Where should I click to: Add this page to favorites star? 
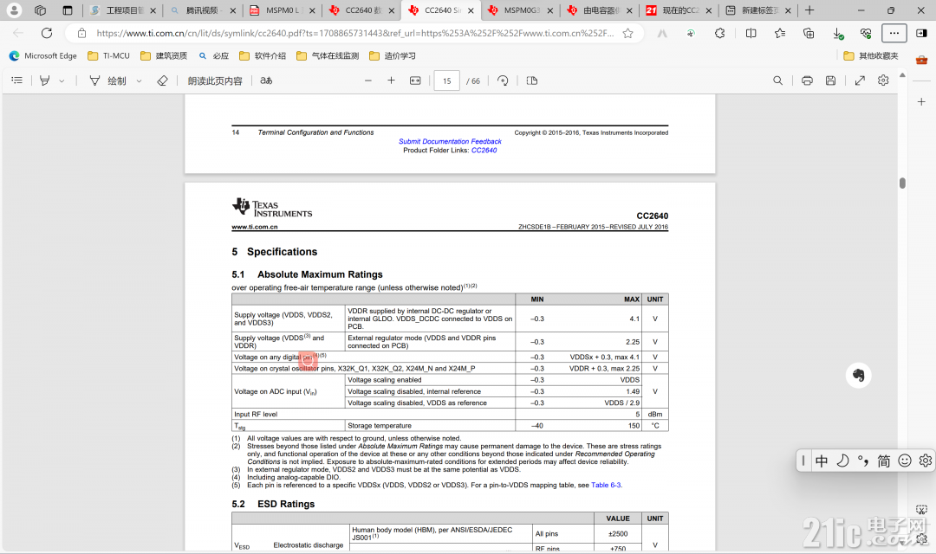628,34
